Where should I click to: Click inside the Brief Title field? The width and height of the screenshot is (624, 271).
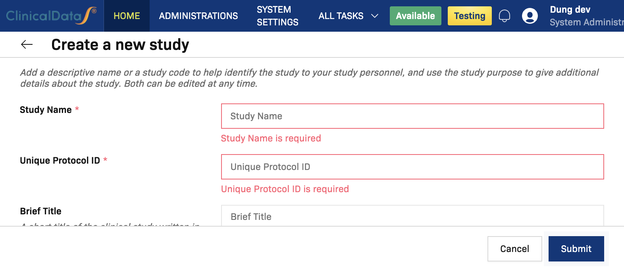point(412,217)
